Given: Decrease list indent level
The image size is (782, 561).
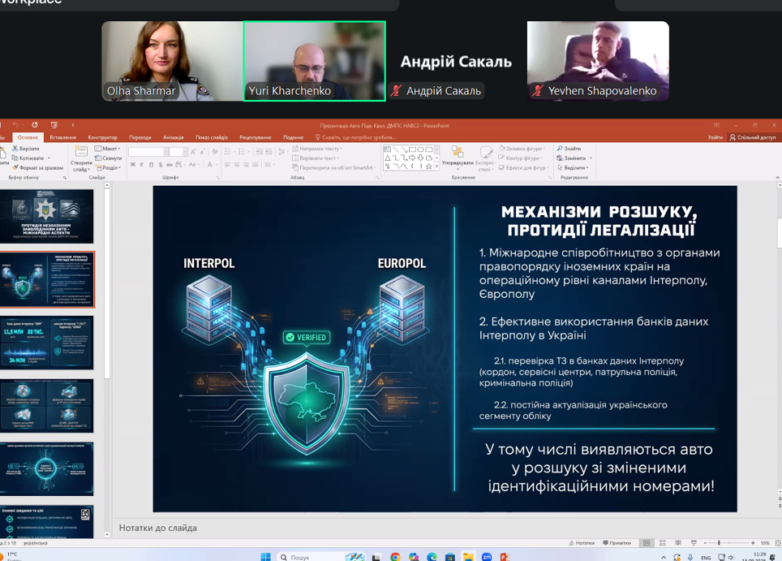Looking at the screenshot, I should coord(259,151).
